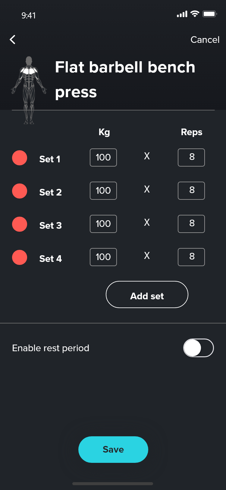Change the Set 4 reps value
Screen dimensions: 226x490
pyautogui.click(x=191, y=257)
